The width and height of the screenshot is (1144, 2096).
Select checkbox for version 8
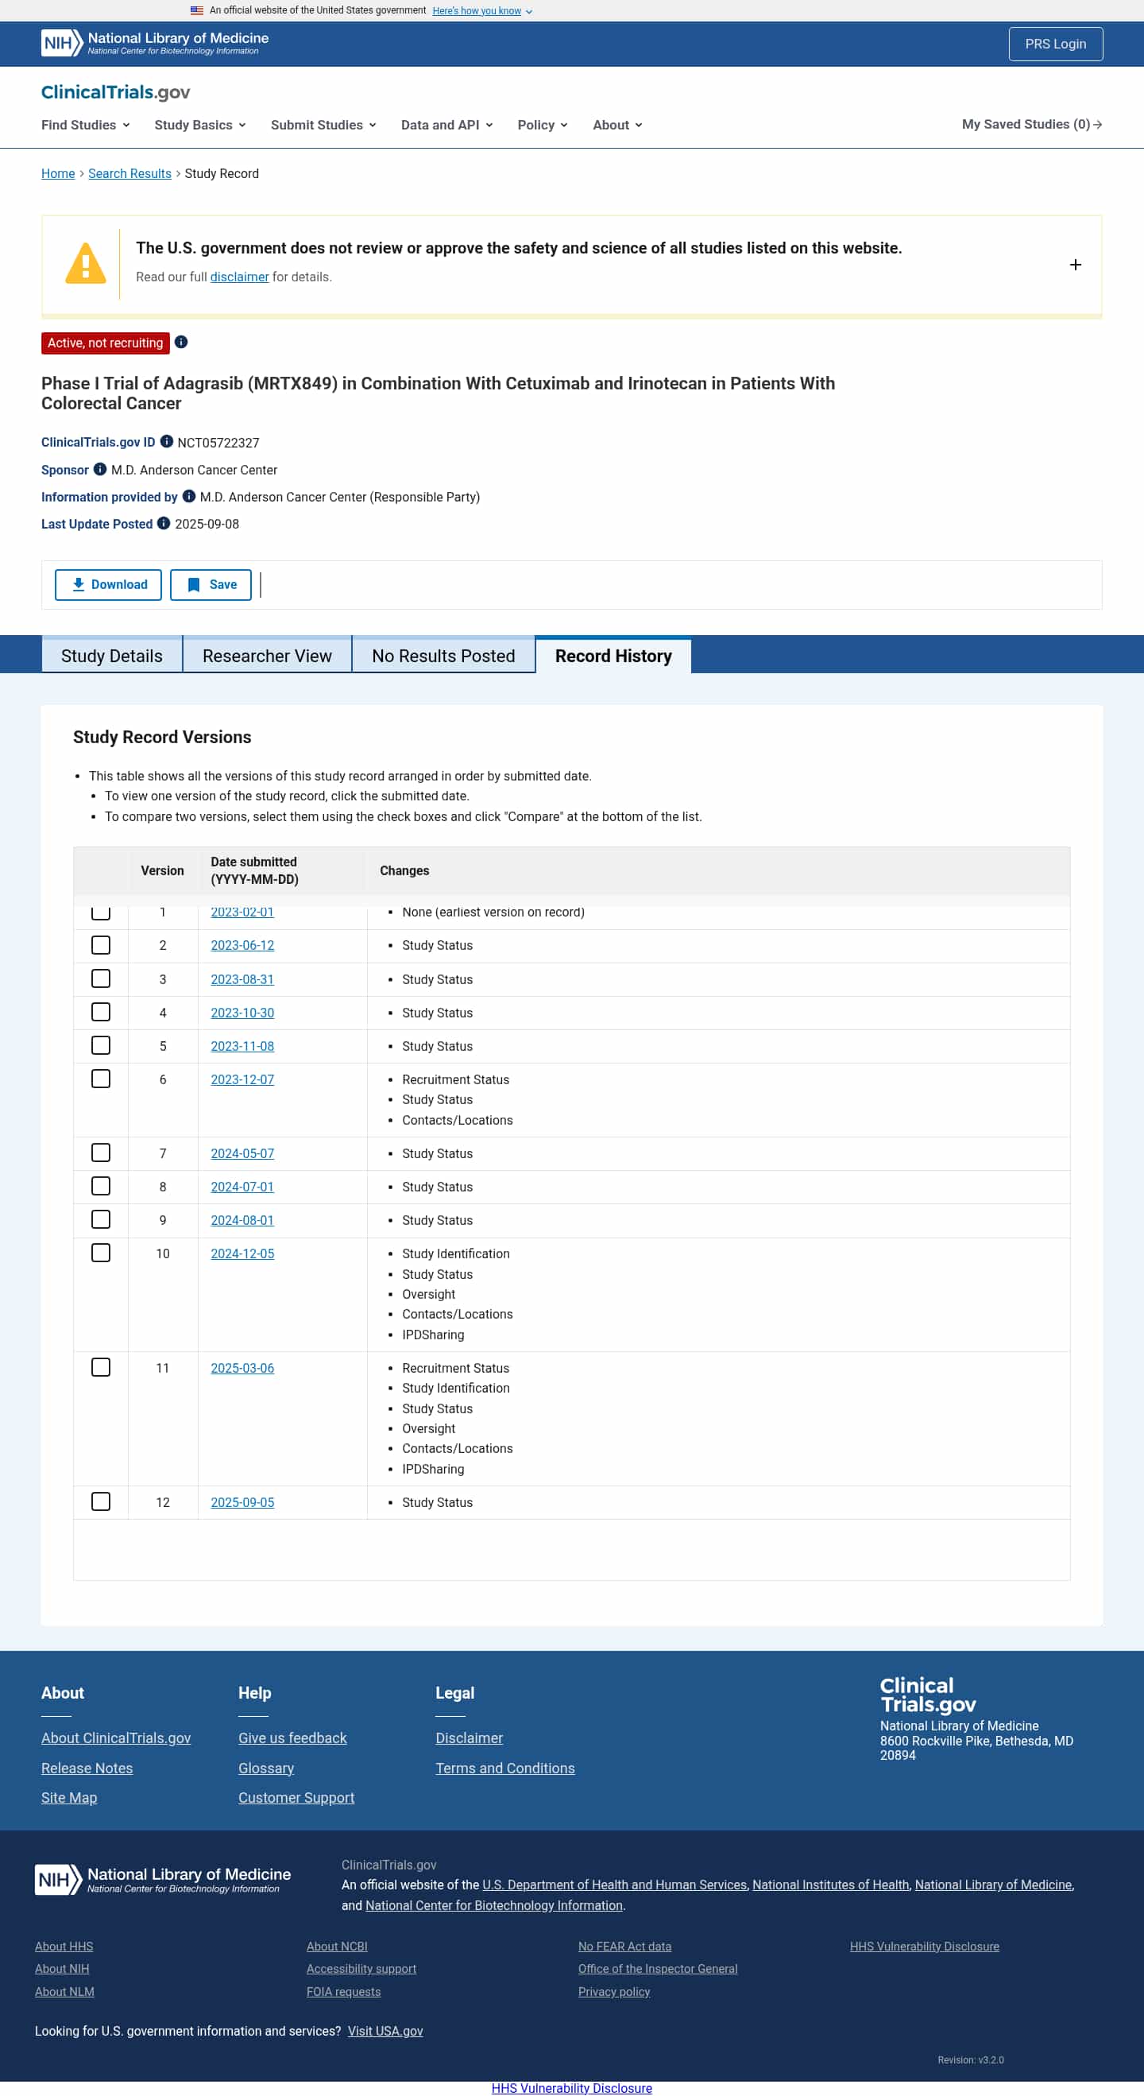[101, 1187]
